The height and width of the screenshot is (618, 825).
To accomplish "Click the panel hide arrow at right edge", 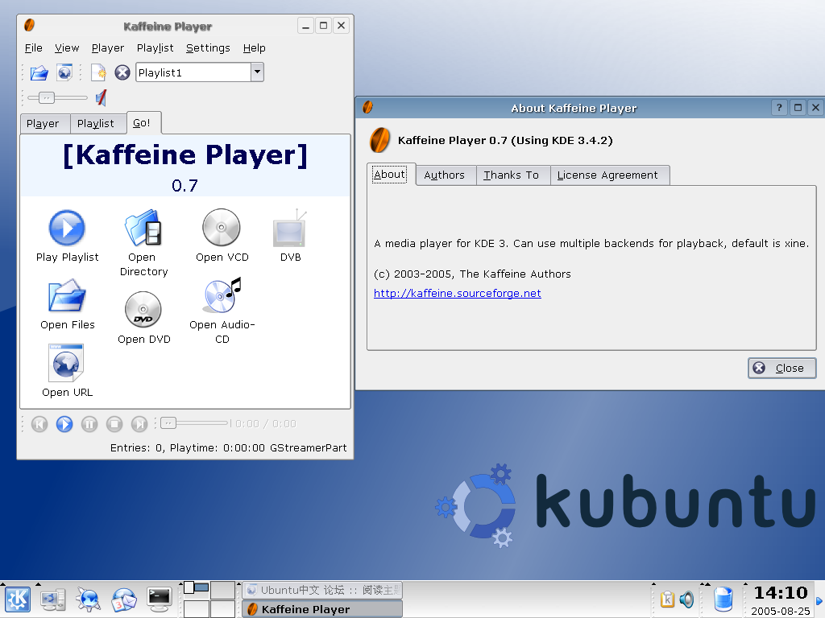I will click(x=819, y=600).
